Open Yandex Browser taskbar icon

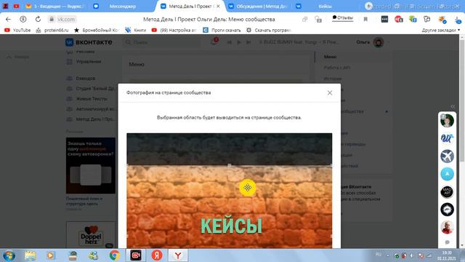coord(178,255)
